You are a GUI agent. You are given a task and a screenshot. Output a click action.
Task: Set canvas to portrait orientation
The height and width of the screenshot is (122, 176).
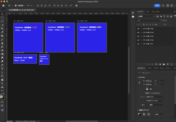(147, 89)
